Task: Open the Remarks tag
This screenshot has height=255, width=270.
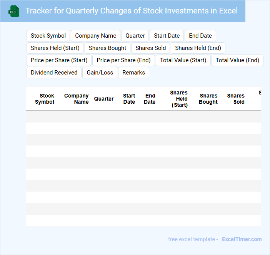Action: 133,73
